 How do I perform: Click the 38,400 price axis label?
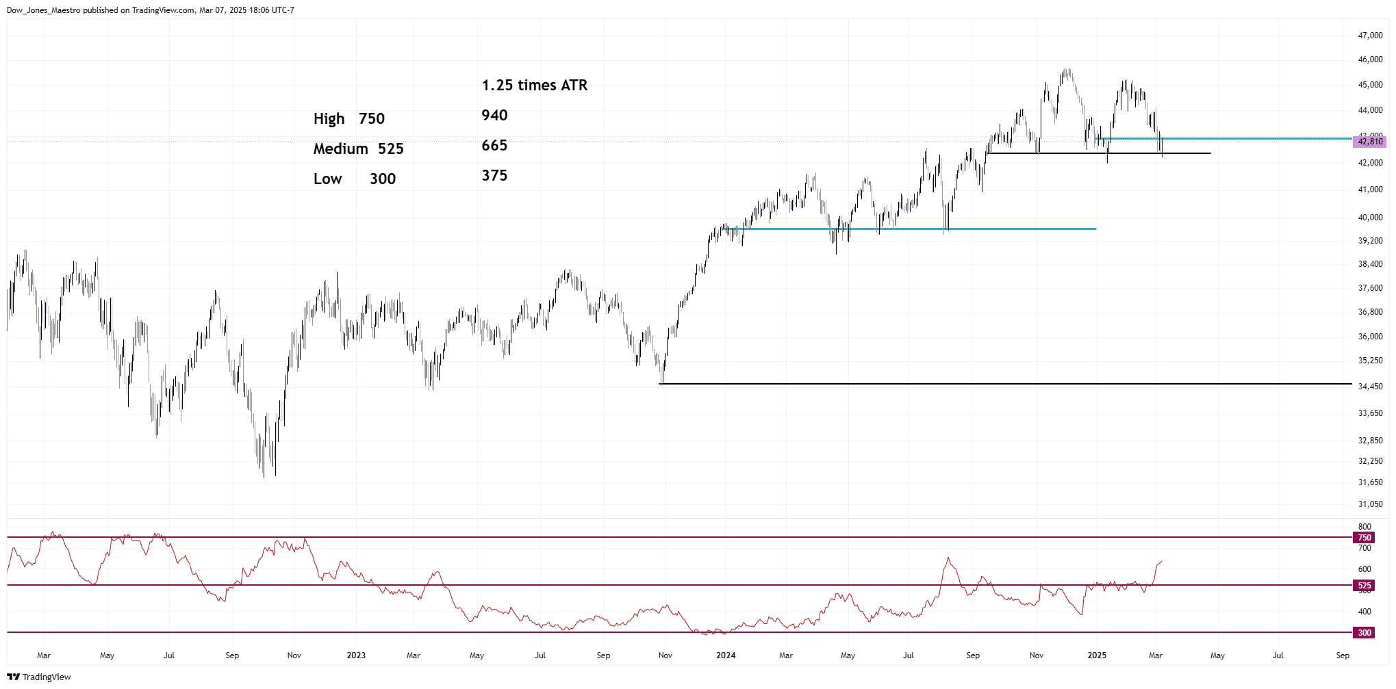[1370, 264]
